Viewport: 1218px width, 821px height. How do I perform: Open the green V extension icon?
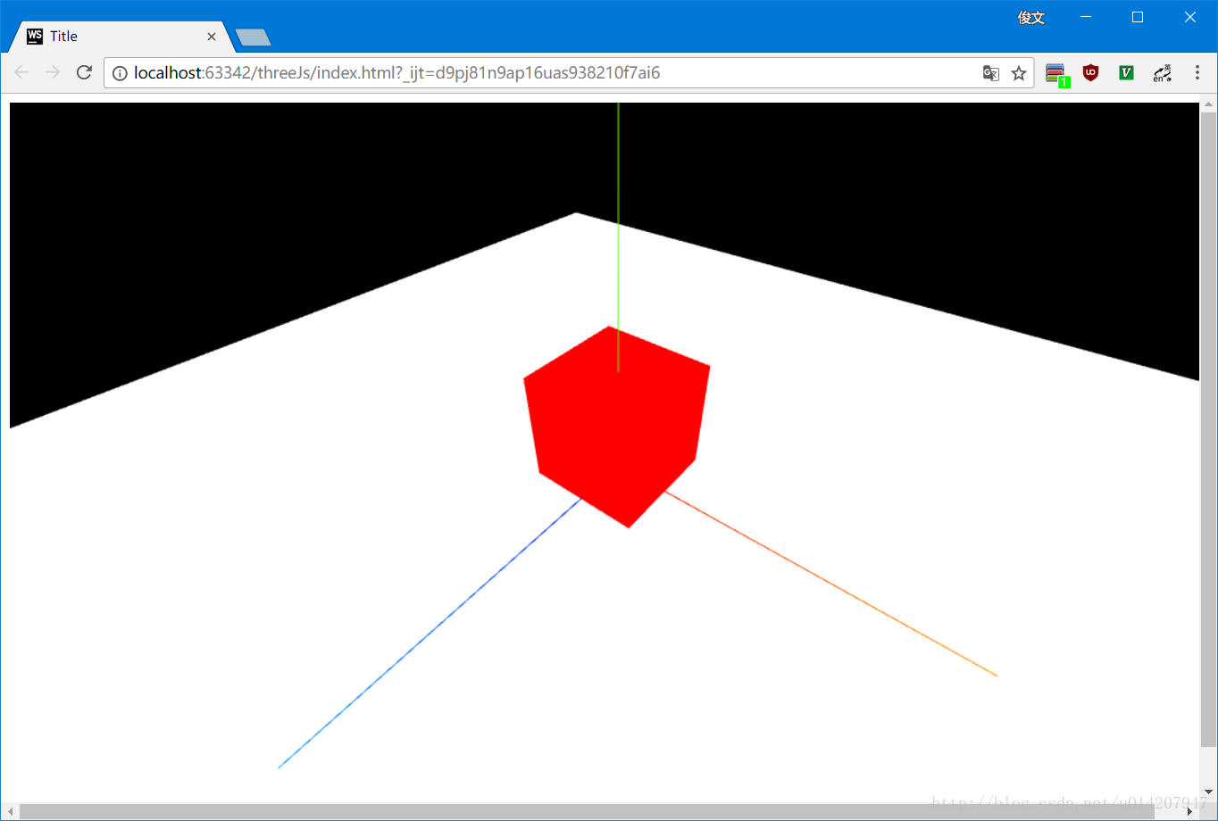[x=1126, y=73]
